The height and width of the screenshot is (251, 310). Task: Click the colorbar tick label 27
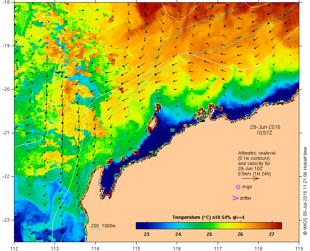point(272,234)
